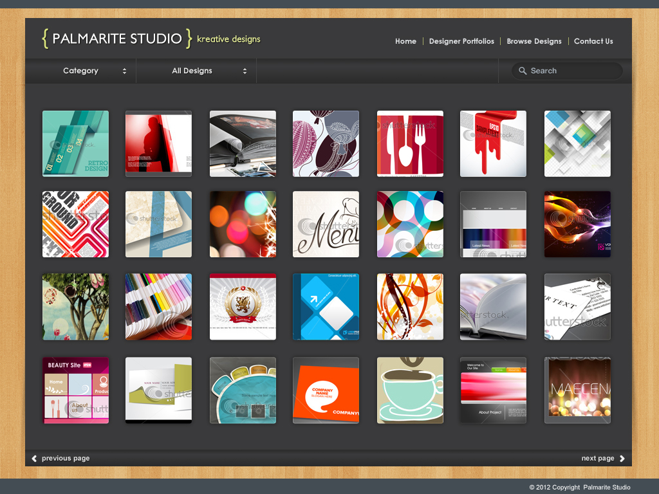Click the next page right chevron
The image size is (659, 494).
622,458
